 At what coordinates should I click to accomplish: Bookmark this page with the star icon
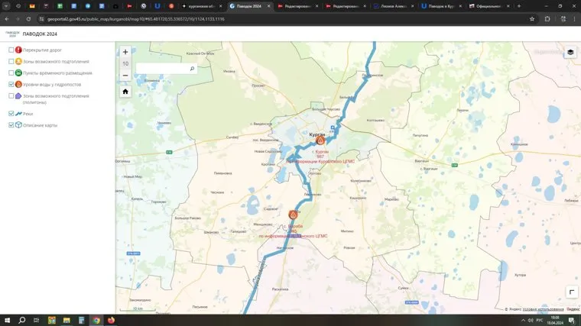tap(532, 18)
